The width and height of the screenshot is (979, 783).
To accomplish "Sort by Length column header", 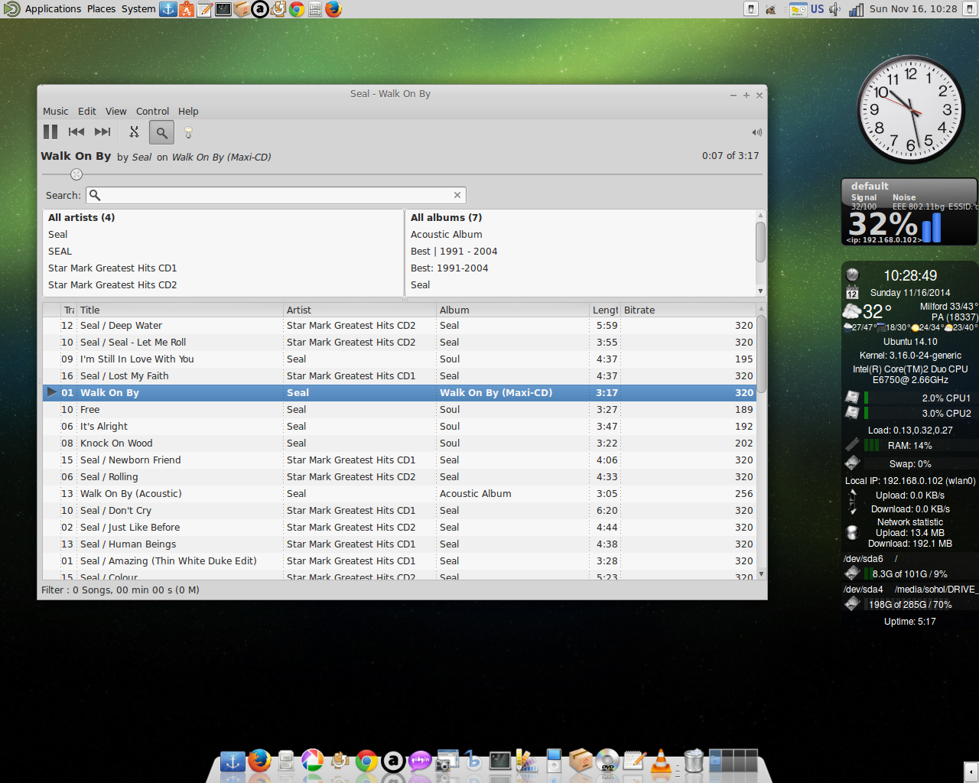I will pyautogui.click(x=605, y=310).
